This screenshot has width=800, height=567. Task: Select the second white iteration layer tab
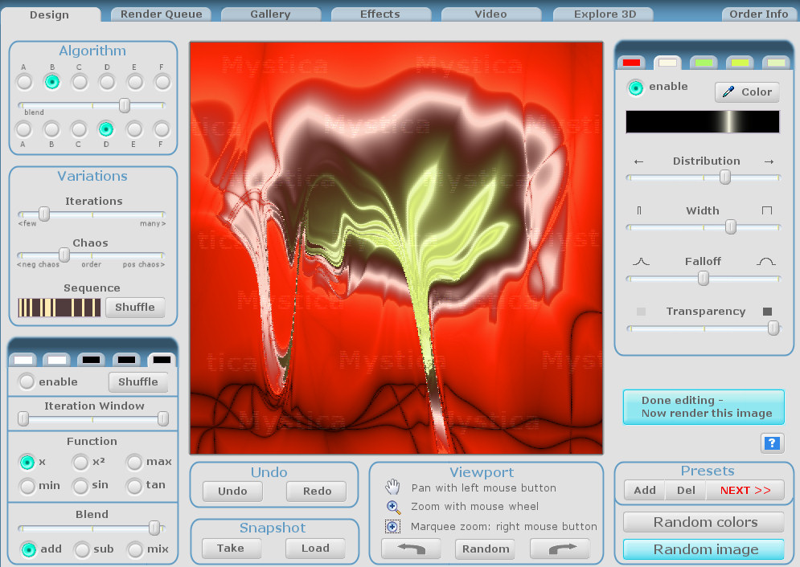[56, 360]
